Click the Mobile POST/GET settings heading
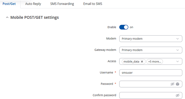185x99 pixels. [35, 17]
